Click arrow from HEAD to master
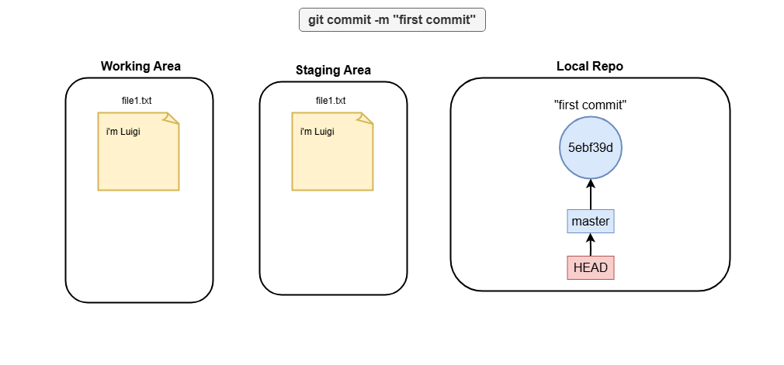Screen dimensions: 784x365 [x=591, y=244]
